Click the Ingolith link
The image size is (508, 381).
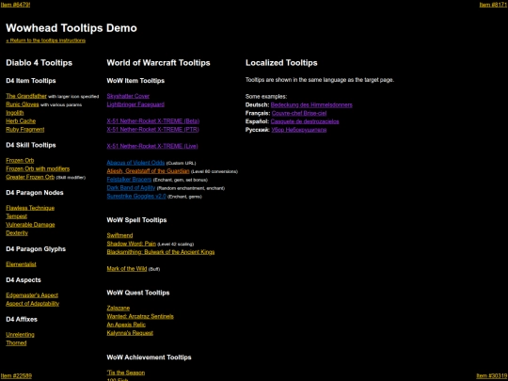tap(14, 113)
